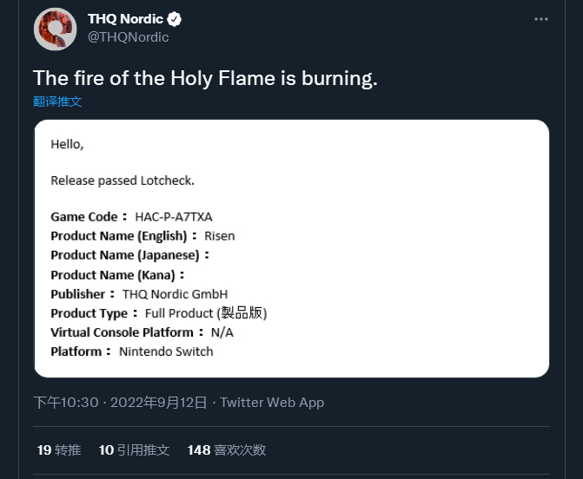
Task: Open the THQ Nordic display name
Action: pyautogui.click(x=125, y=19)
